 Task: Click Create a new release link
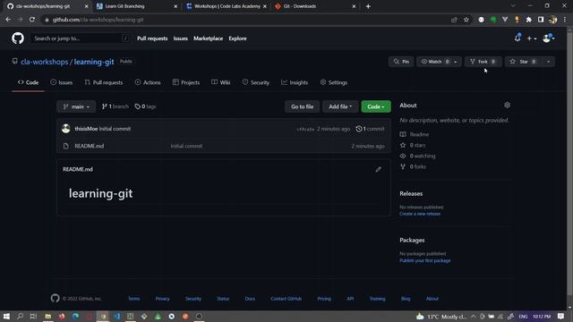coord(420,214)
